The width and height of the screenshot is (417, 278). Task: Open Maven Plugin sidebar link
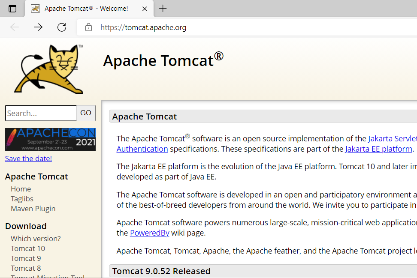tap(33, 209)
